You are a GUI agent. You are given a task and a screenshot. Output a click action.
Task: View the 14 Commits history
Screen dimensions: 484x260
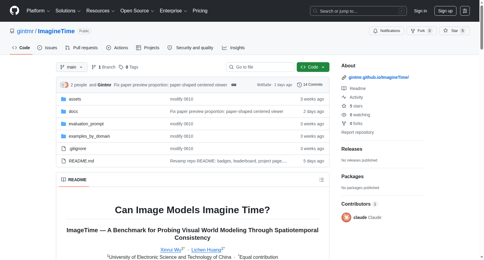310,85
